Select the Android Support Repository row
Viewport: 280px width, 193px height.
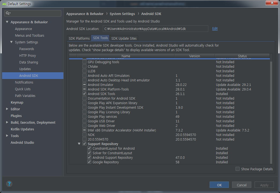(x=169, y=157)
